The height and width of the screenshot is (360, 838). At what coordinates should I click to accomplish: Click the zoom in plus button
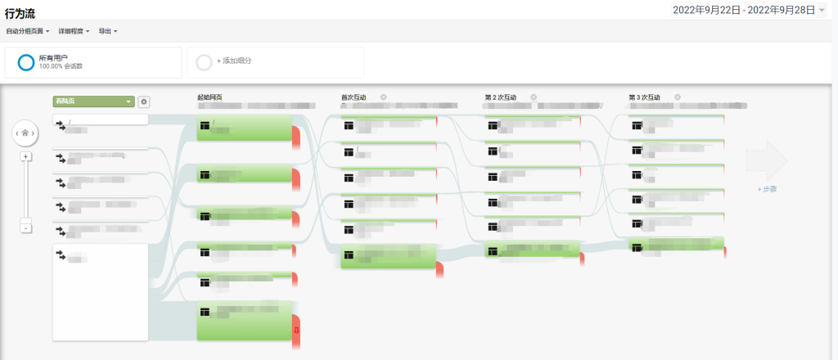(x=25, y=156)
